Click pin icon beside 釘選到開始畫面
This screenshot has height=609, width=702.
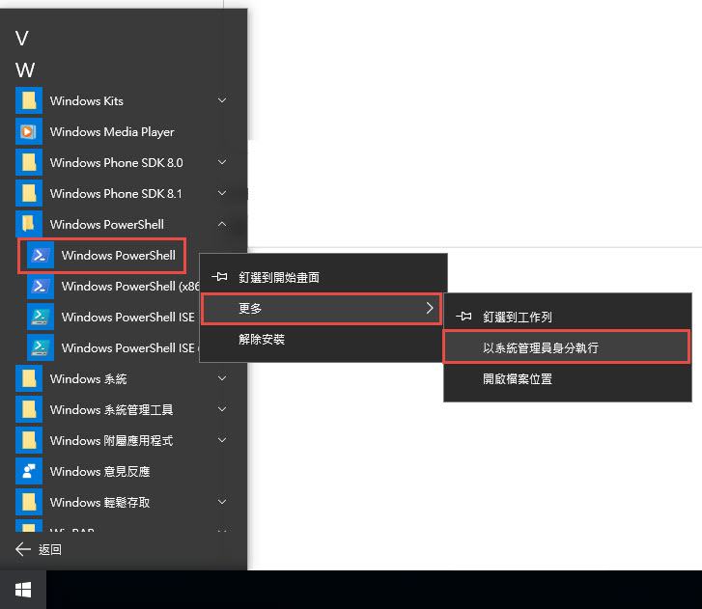pyautogui.click(x=219, y=277)
